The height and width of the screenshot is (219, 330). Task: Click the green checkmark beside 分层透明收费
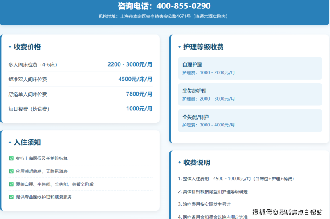click(x=12, y=171)
